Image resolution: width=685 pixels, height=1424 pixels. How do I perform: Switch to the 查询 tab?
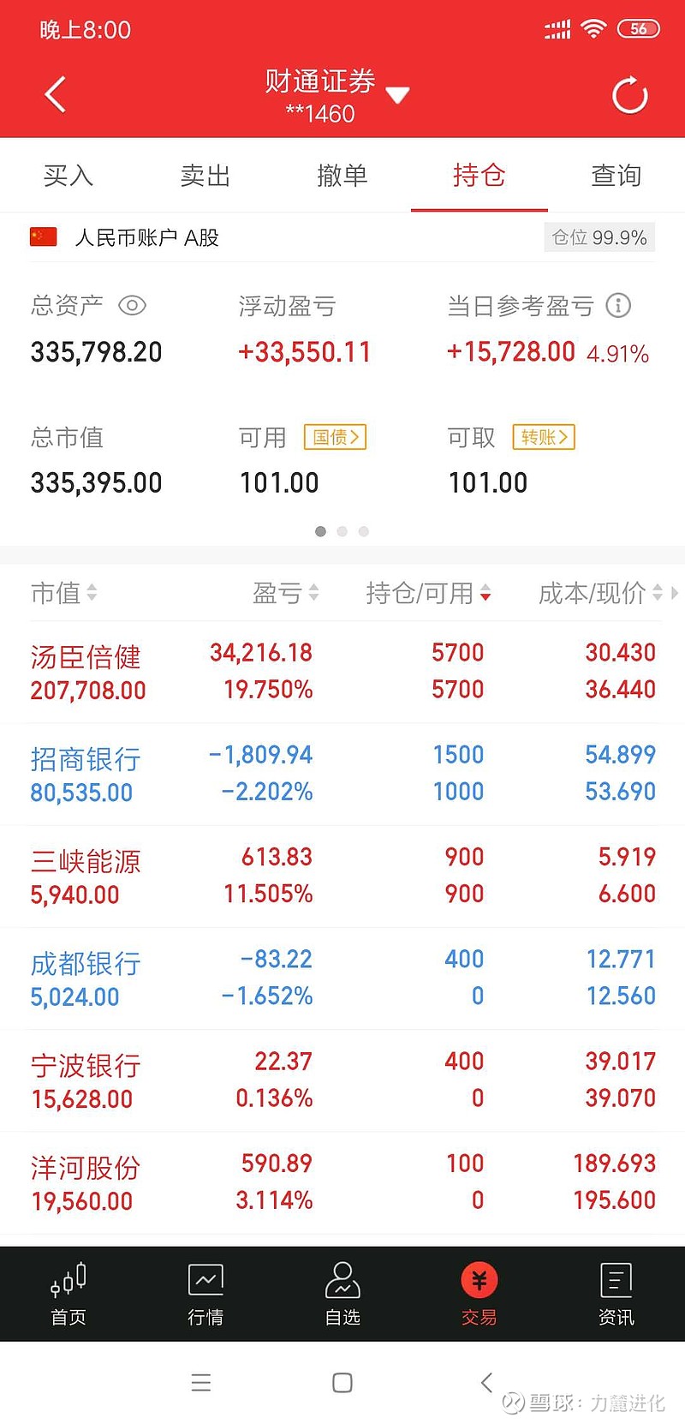(616, 176)
